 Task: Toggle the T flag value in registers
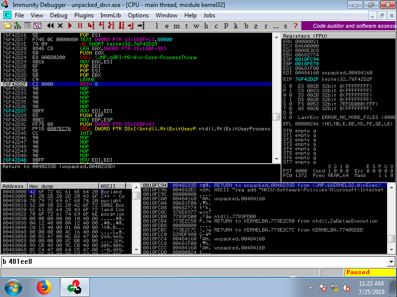290,109
